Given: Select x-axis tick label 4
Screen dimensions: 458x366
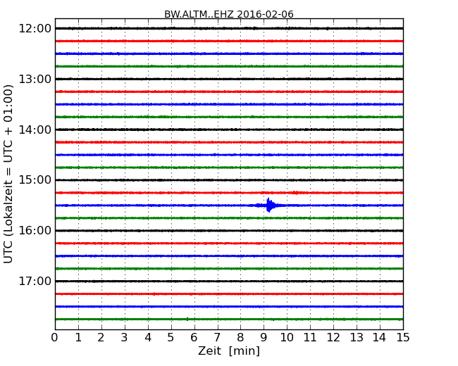Looking at the screenshot, I should [148, 338].
